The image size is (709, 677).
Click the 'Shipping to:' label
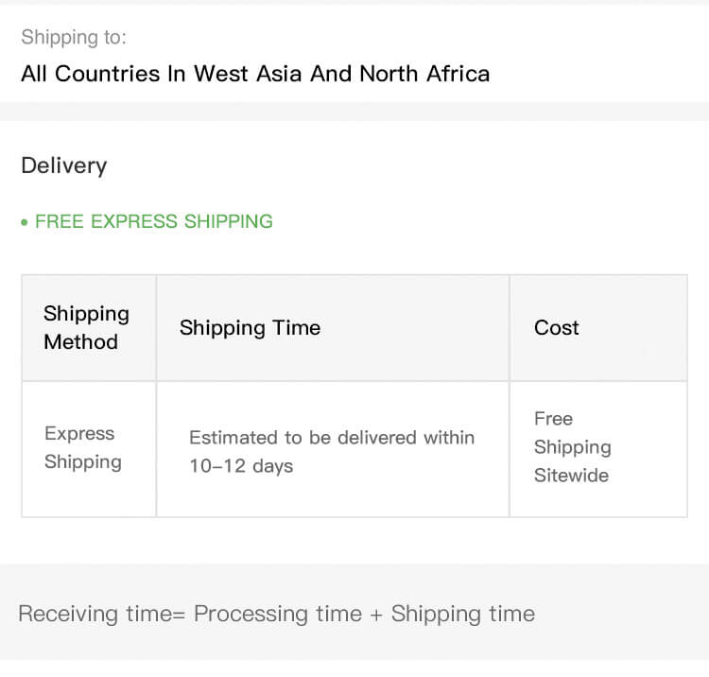point(73,38)
